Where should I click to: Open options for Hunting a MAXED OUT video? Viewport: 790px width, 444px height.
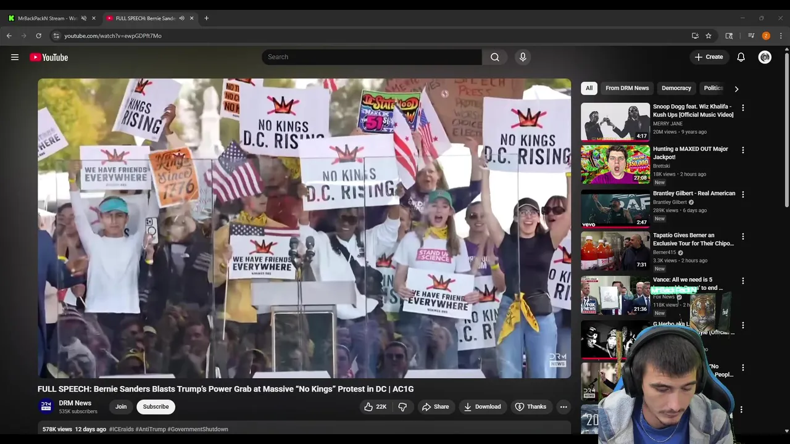(743, 150)
